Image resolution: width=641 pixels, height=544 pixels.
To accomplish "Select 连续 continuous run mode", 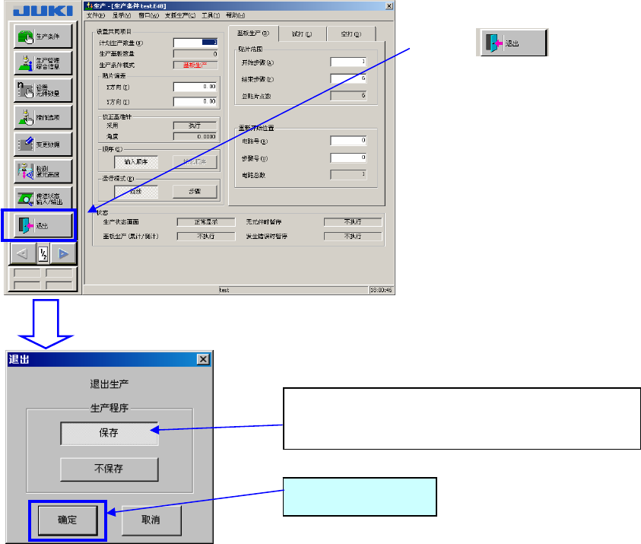I will pos(136,192).
